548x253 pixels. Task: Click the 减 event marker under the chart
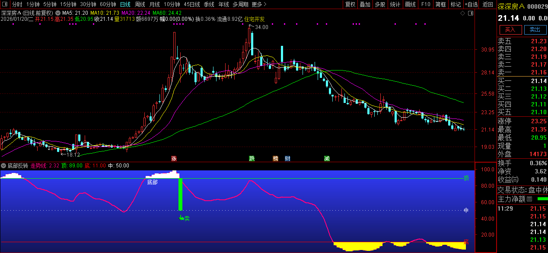pos(327,159)
